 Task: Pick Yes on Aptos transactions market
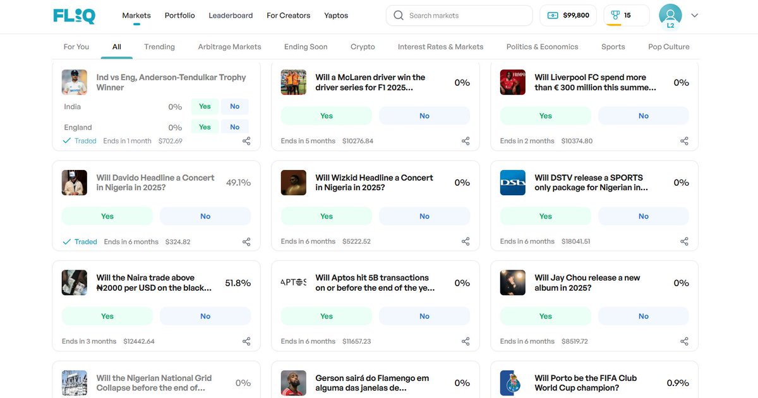tap(327, 316)
